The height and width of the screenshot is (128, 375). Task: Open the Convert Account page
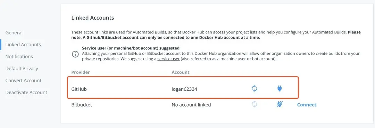tap(23, 80)
